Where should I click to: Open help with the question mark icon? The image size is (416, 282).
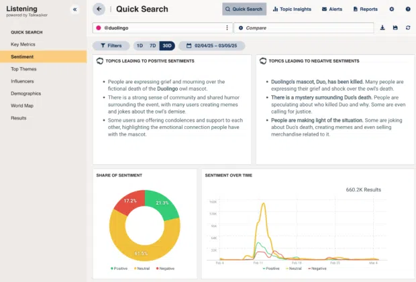(408, 9)
